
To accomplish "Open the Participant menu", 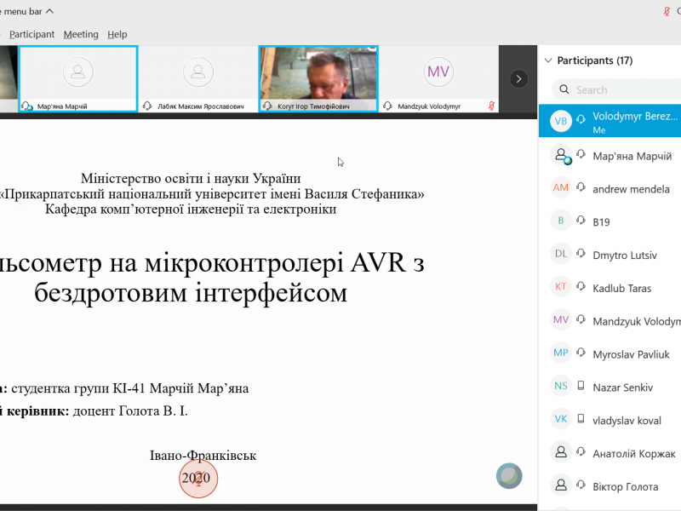I will (31, 34).
